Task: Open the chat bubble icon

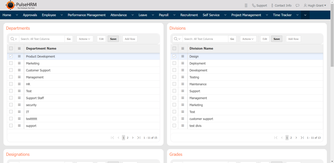Action: click(297, 6)
